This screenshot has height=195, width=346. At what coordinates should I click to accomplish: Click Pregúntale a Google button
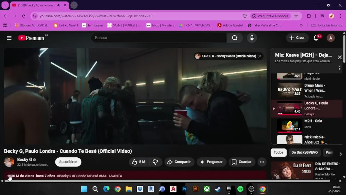(x=270, y=16)
